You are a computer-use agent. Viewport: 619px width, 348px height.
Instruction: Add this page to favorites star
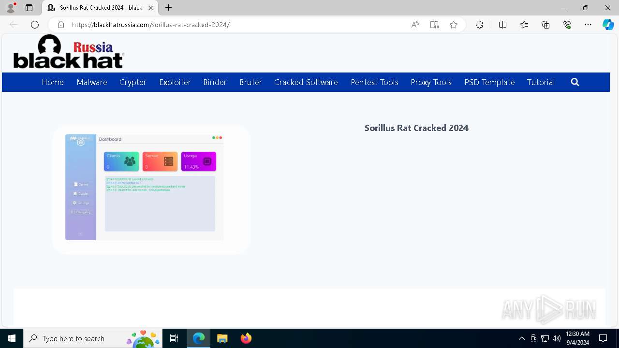pyautogui.click(x=454, y=25)
